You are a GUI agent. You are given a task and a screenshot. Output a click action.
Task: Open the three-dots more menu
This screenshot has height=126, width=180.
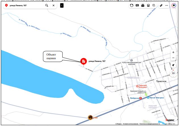coord(167,5)
